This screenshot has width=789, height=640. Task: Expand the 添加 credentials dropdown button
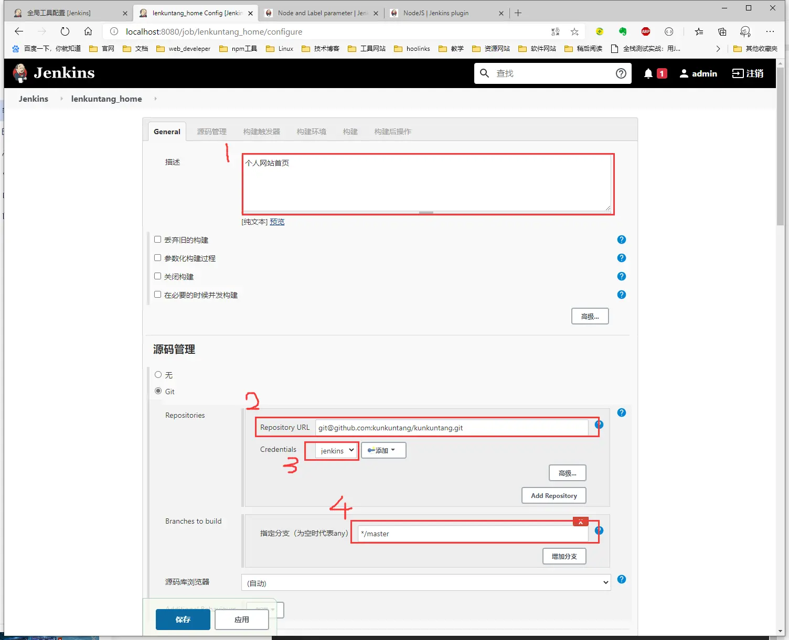point(383,450)
